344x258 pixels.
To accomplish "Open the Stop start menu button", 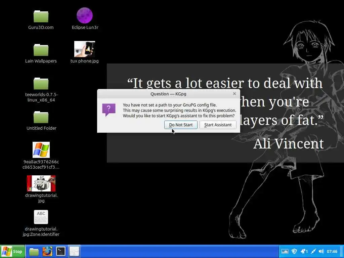I will (x=13, y=251).
